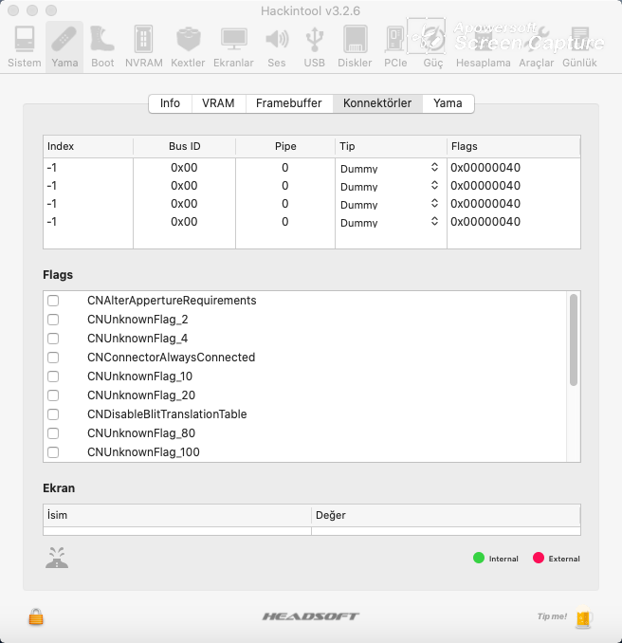Toggle the CNConnectorAlwaysConnected checkbox
622x643 pixels.
click(53, 358)
